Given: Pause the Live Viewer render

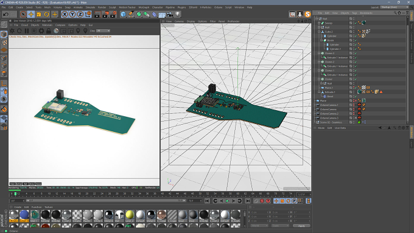Looking at the screenshot, I should pos(27,31).
